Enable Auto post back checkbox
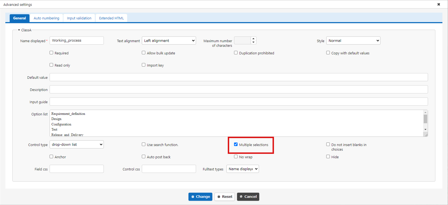 point(144,157)
